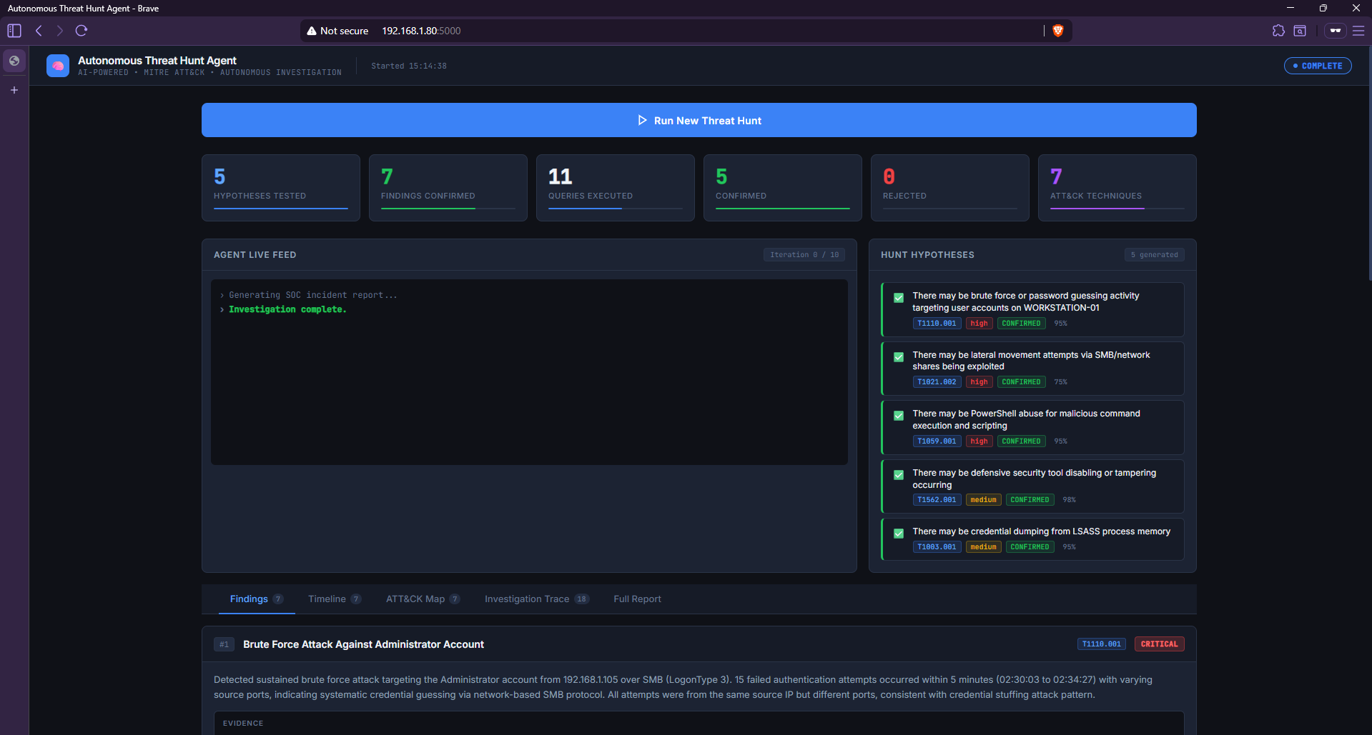Open the browser extensions puzzle icon
The width and height of the screenshot is (1372, 735).
coord(1278,31)
